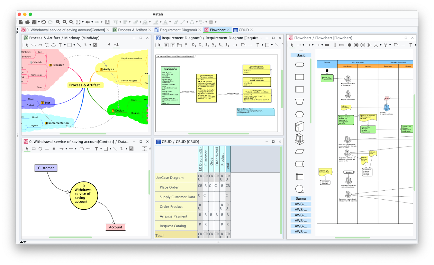Click the Research topic in the Mindmap
434x265 pixels.
click(x=57, y=65)
